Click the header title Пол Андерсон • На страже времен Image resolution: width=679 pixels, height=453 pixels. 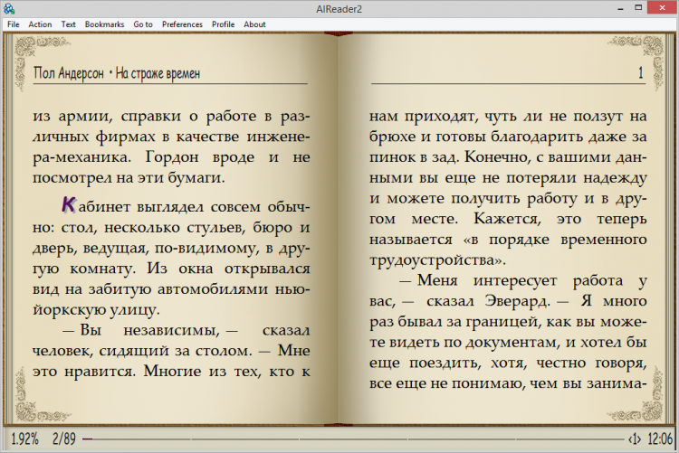tap(117, 73)
